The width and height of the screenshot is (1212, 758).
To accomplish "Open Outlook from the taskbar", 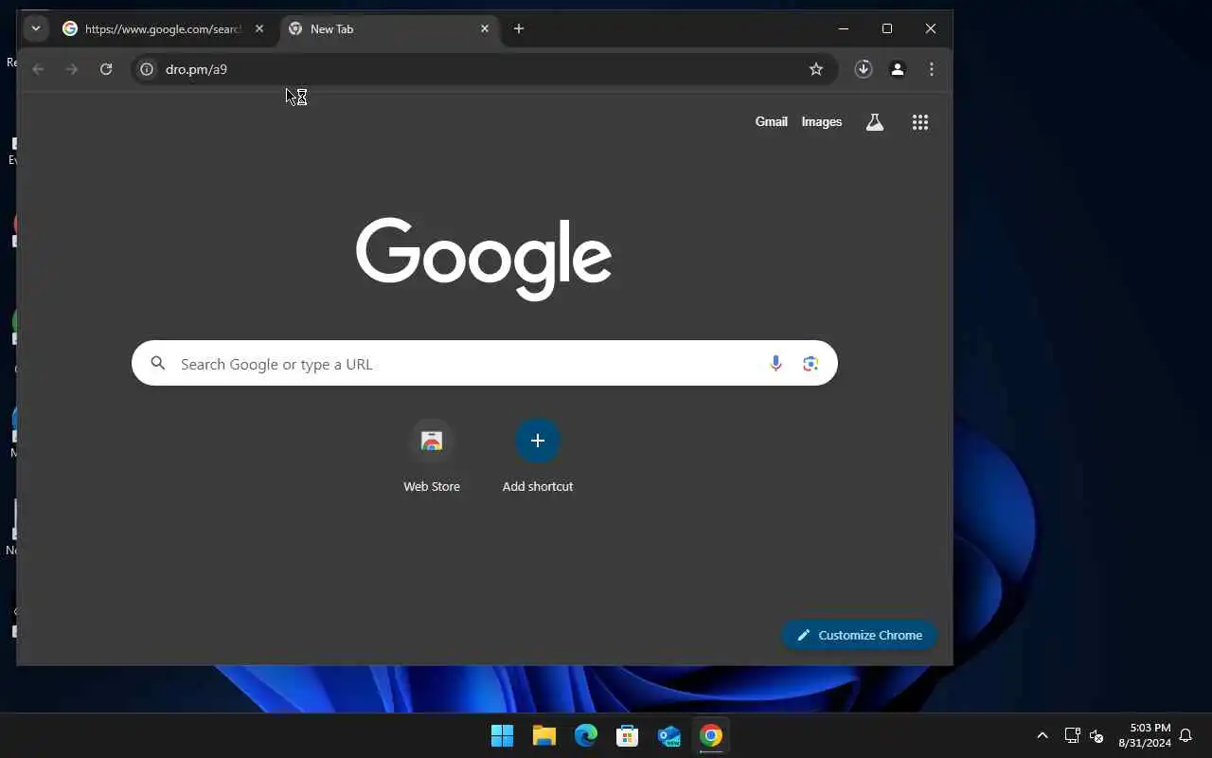I will point(669,735).
